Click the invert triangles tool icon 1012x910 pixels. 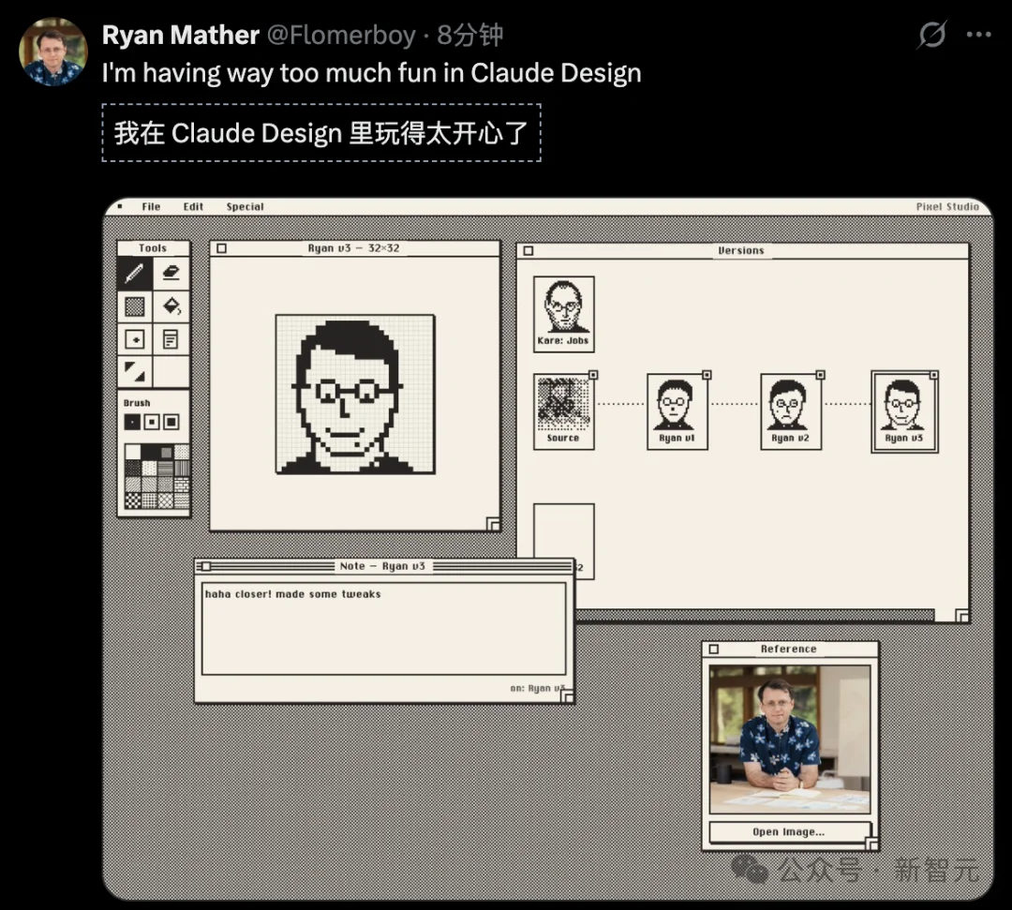[x=135, y=372]
